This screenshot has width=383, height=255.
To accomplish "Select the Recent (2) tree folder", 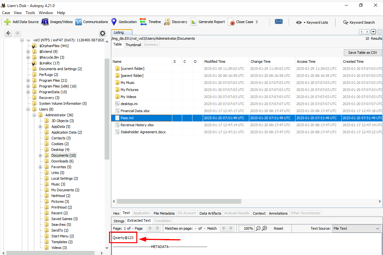I will click(59, 213).
